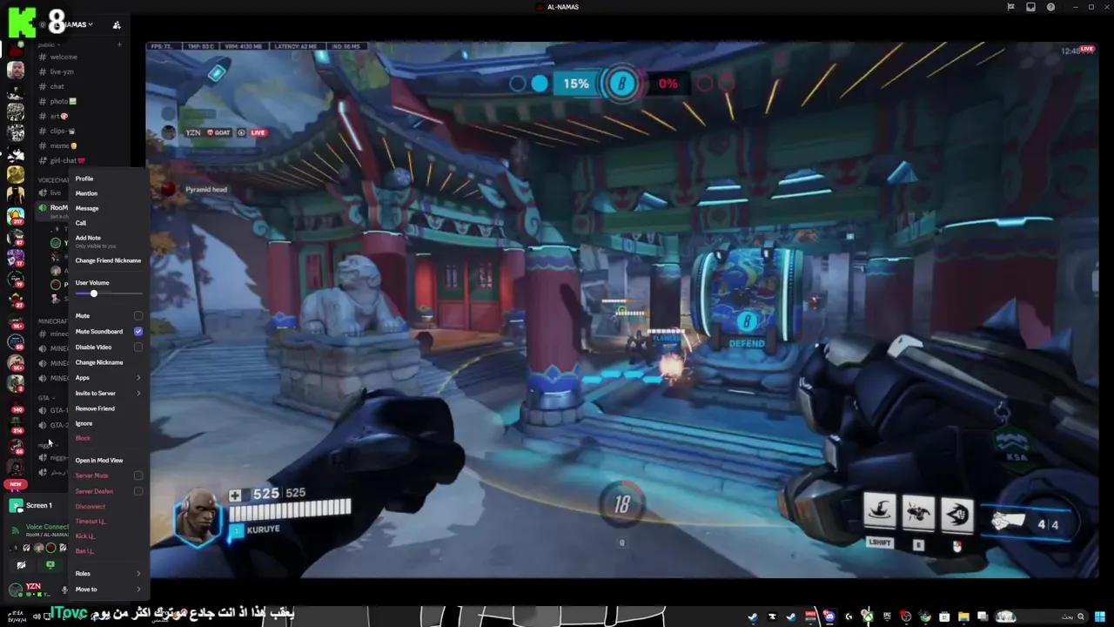Toggle the camera button in voice panel
1114x627 pixels.
click(x=21, y=565)
